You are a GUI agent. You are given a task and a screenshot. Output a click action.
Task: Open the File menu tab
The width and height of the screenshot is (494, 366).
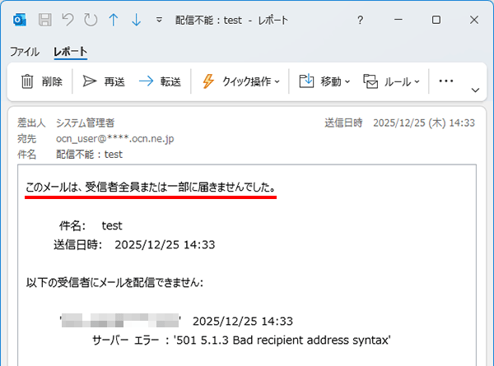coord(24,52)
